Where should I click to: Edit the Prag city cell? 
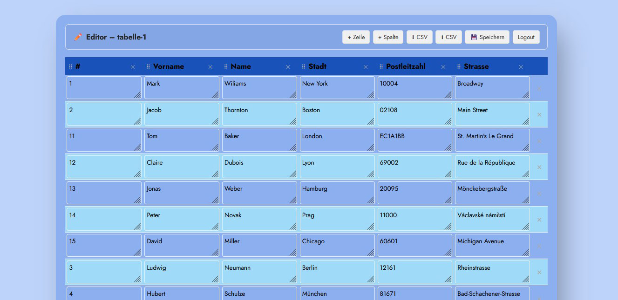337,219
